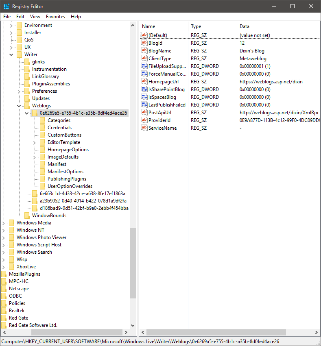This screenshot has width=321, height=346.
Task: Click the tree pane scroll up arrow
Action: tap(133, 25)
